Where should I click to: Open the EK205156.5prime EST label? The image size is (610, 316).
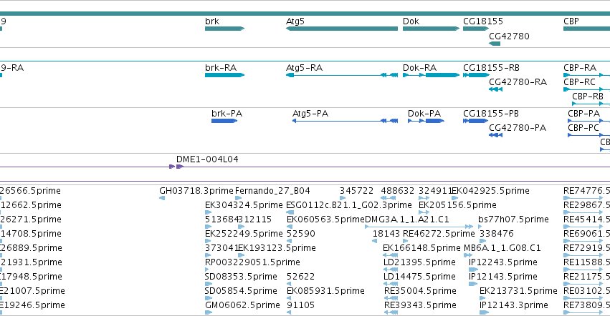(457, 205)
